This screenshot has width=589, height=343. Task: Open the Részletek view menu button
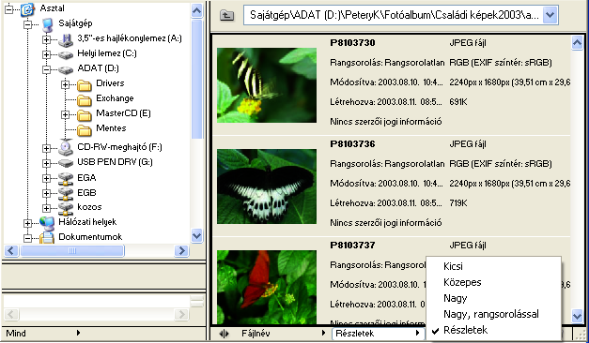pos(378,334)
